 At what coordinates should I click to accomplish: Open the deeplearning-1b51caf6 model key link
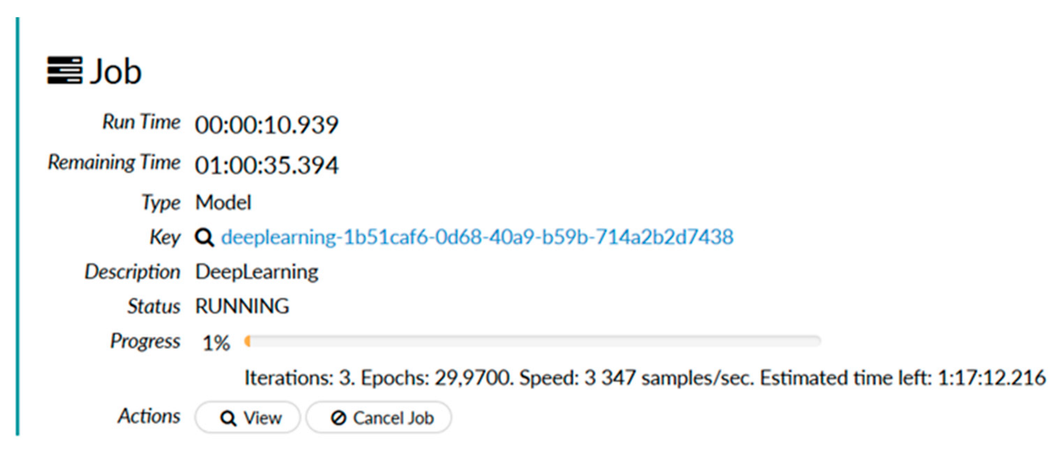tap(477, 237)
